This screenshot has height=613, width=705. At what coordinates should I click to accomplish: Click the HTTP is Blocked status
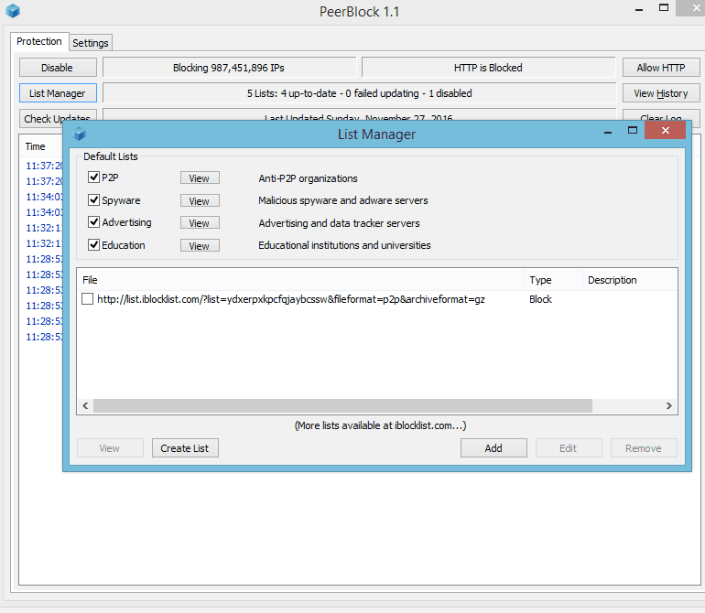click(x=488, y=68)
